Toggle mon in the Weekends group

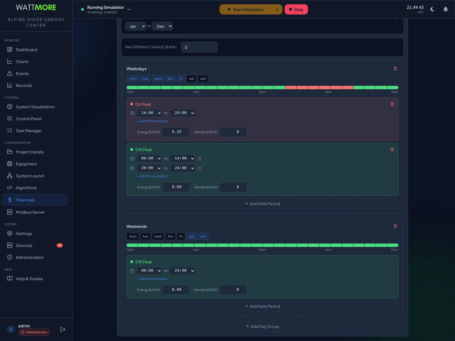tap(133, 236)
